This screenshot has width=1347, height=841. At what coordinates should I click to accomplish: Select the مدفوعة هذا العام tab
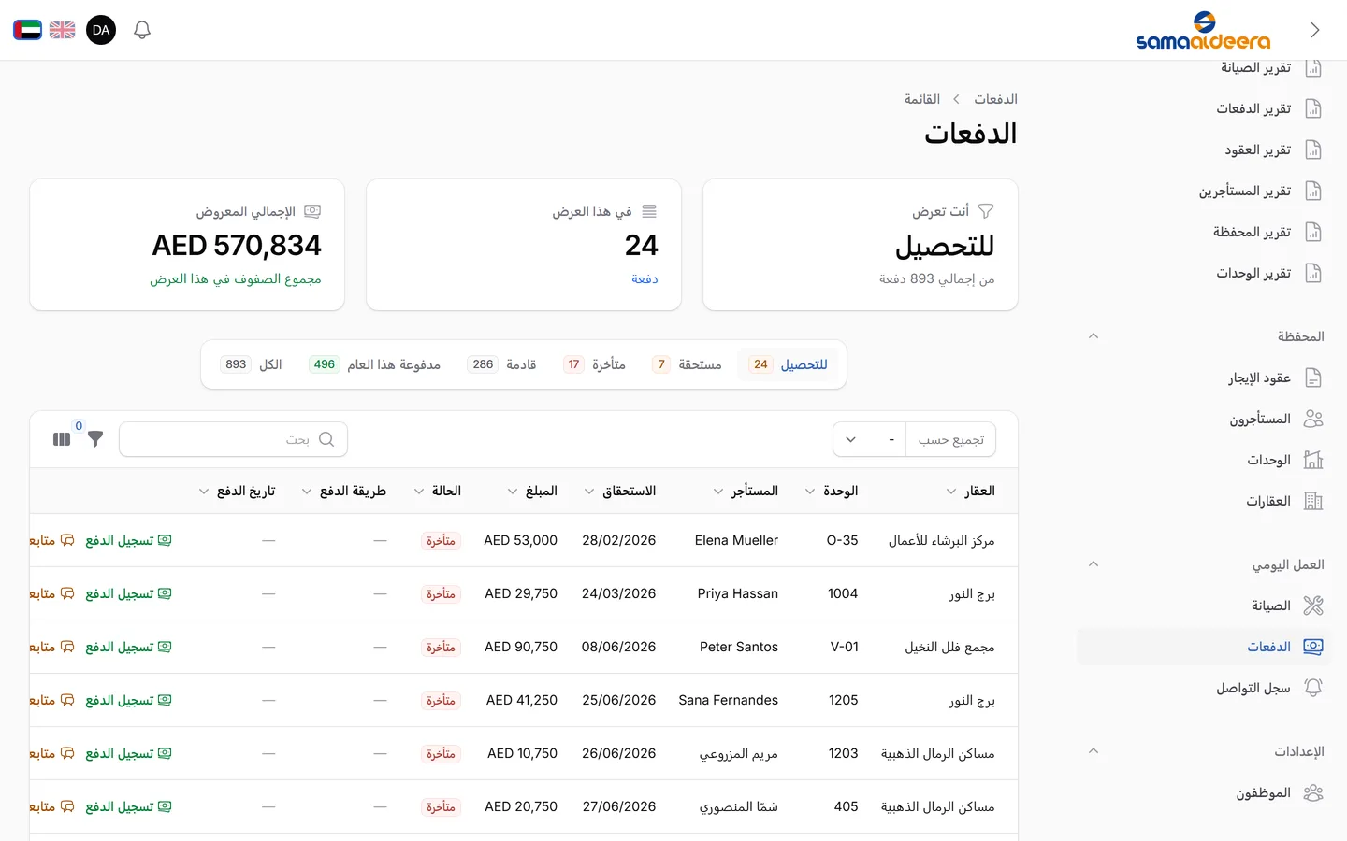click(x=374, y=364)
